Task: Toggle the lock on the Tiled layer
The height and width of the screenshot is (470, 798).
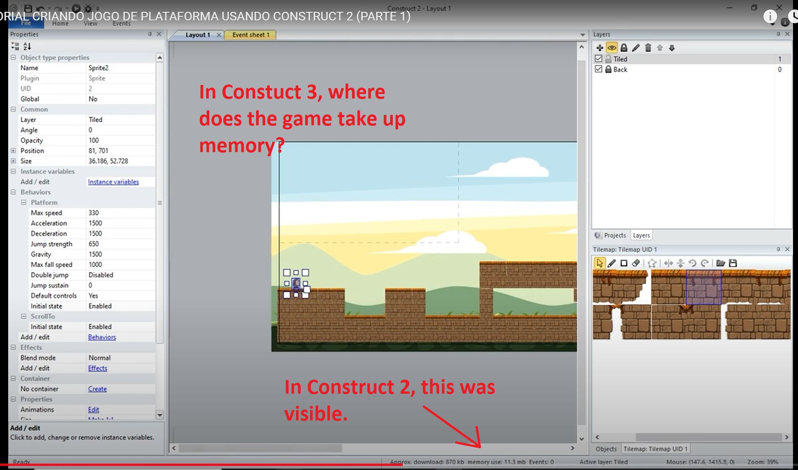Action: [x=609, y=59]
